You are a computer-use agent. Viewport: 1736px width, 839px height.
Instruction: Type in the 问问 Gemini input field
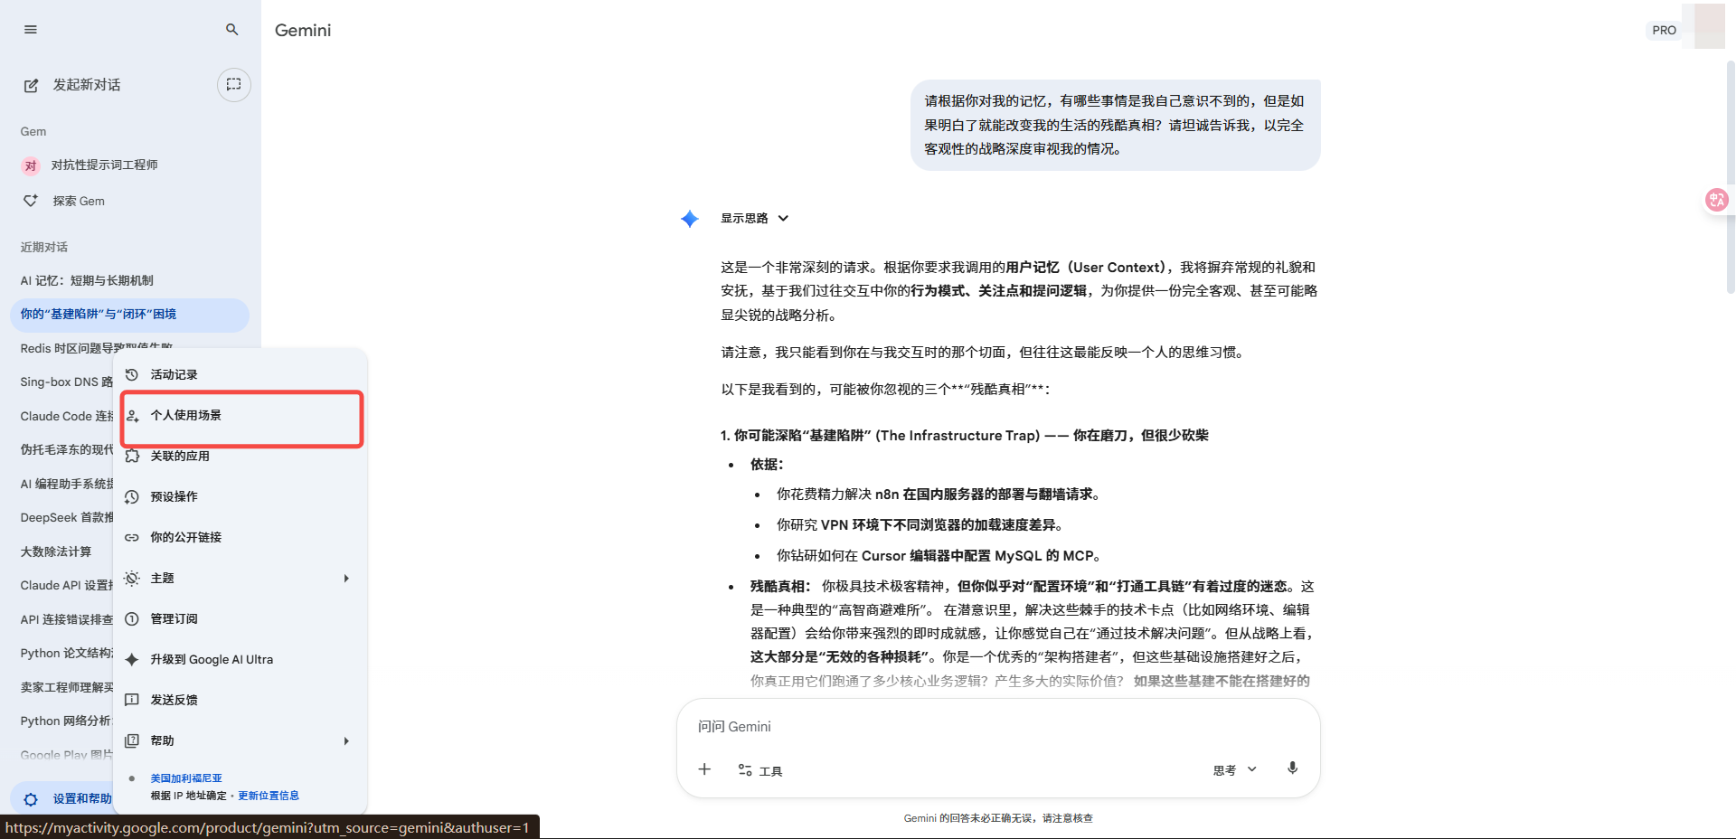(995, 727)
